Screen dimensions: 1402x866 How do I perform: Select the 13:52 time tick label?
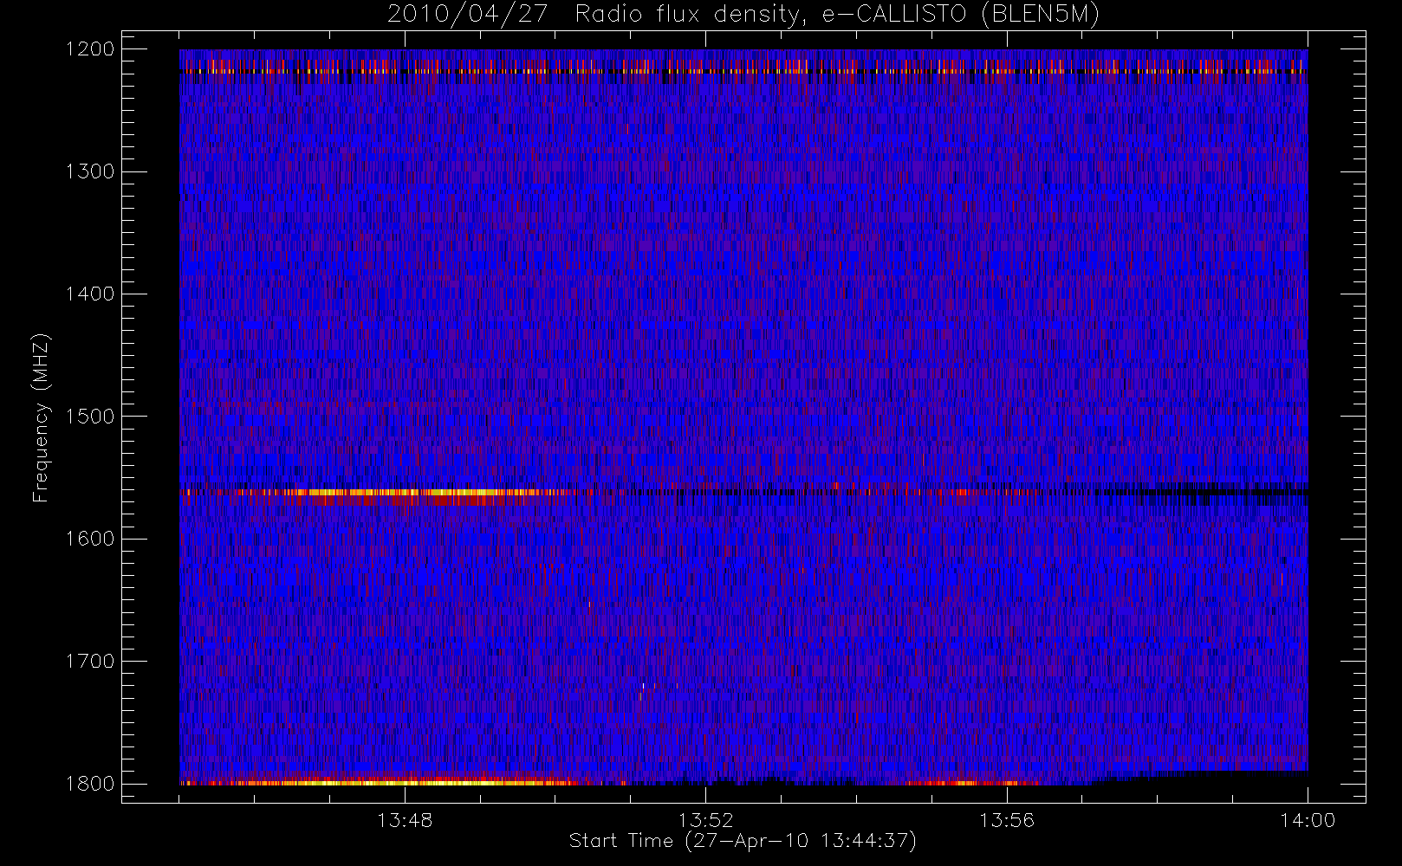point(705,820)
